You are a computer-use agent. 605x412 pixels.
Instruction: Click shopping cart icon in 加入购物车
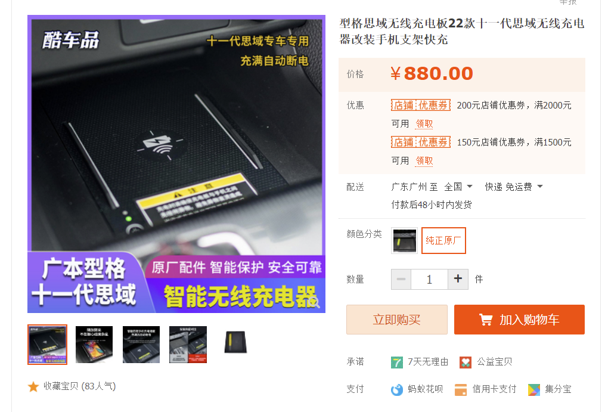click(486, 320)
